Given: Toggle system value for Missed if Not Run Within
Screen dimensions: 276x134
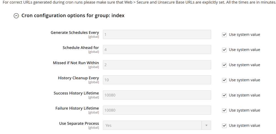Looking at the screenshot, I should click(x=224, y=65).
